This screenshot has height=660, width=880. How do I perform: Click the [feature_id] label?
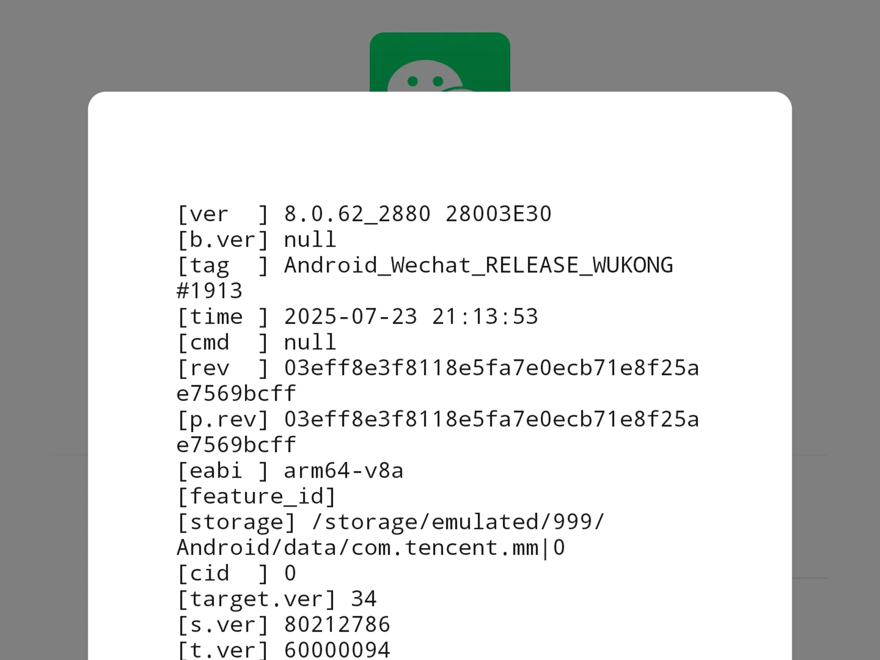click(257, 497)
